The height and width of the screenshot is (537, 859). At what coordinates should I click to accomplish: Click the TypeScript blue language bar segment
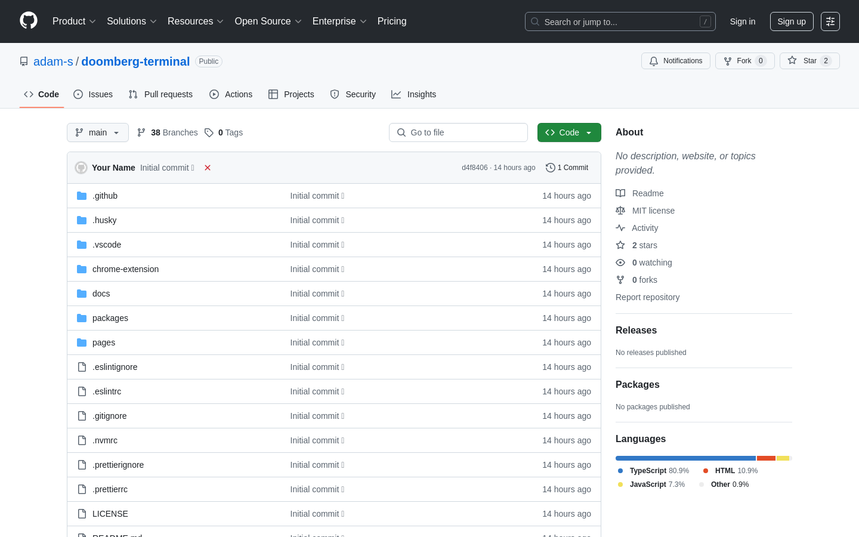coord(685,458)
